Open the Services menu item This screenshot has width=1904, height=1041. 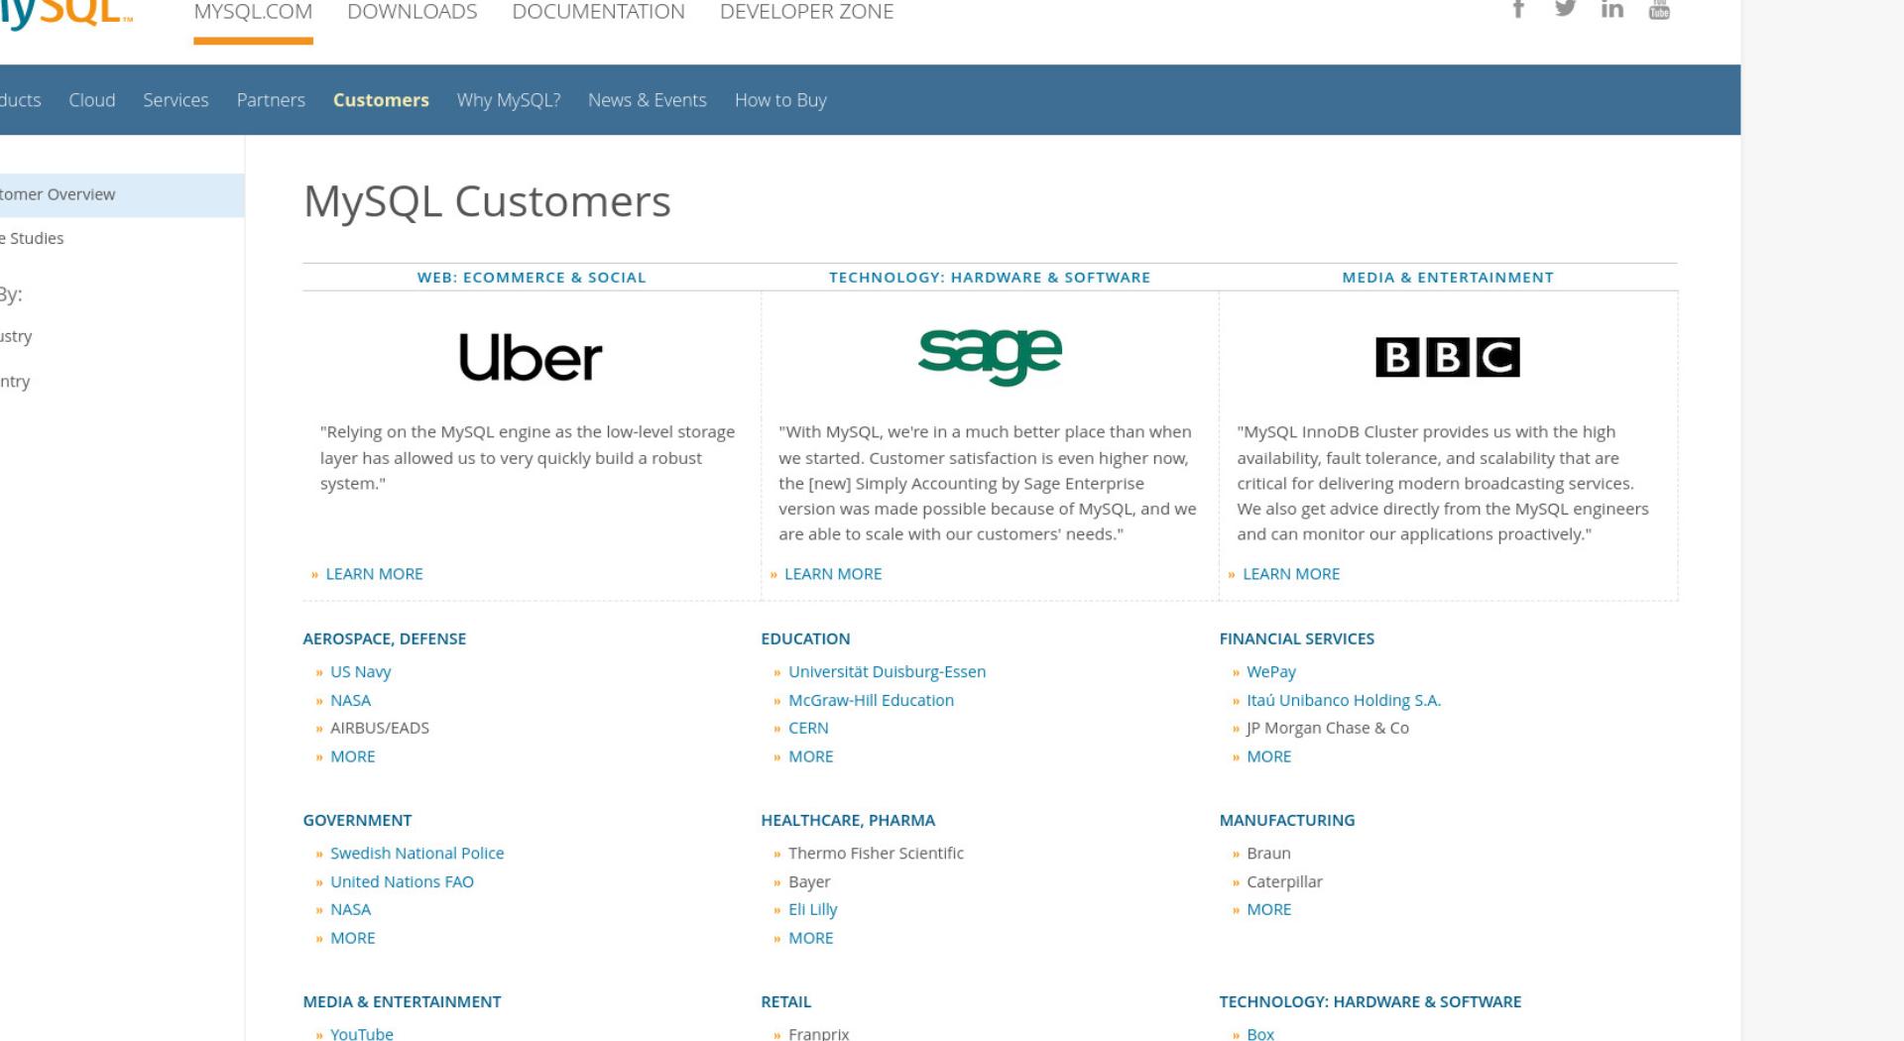point(176,100)
